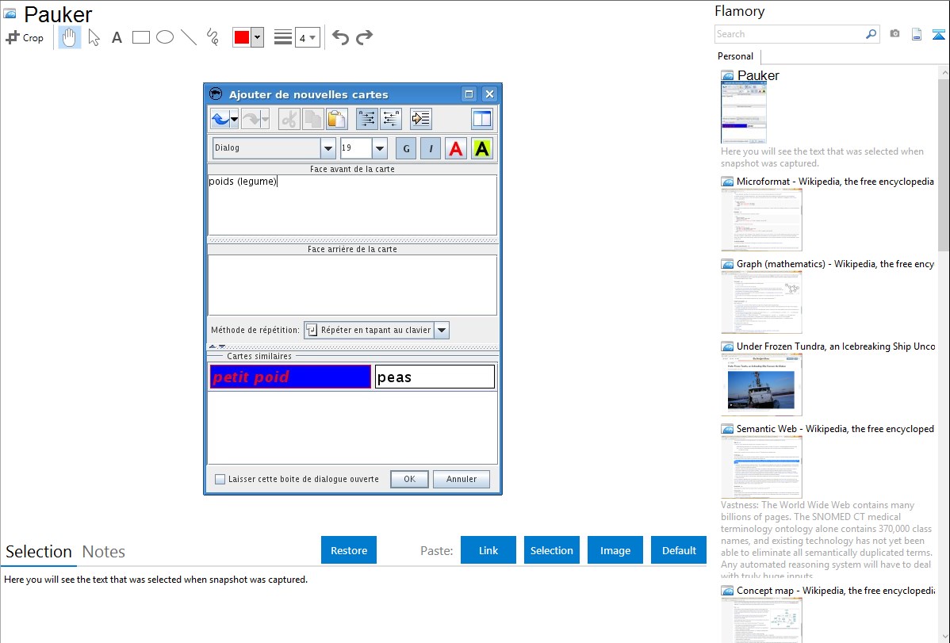Screen dimensions: 950x643
Task: Click the Paste Default button
Action: (x=679, y=550)
